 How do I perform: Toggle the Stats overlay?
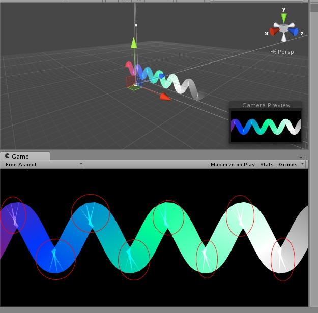click(x=267, y=164)
